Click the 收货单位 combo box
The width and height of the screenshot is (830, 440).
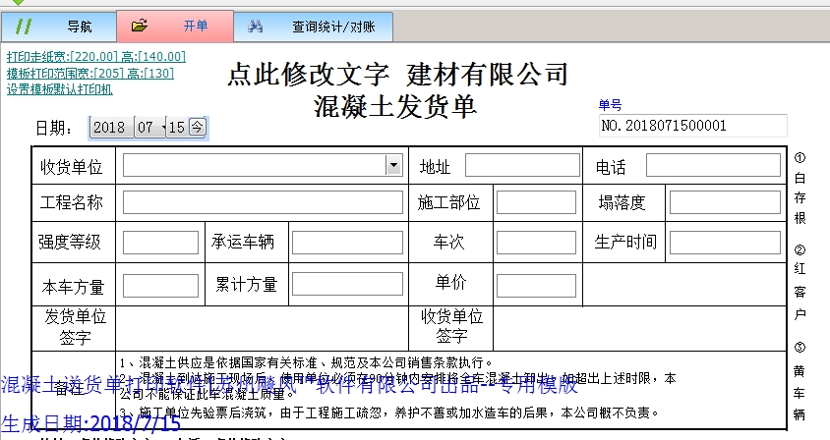263,166
